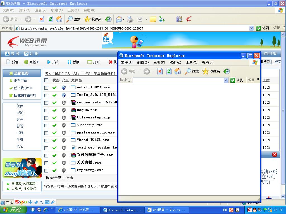
Task: Click vertical scrollbar down arrow in WEB迅雷 page
Action: pyautogui.click(x=283, y=196)
